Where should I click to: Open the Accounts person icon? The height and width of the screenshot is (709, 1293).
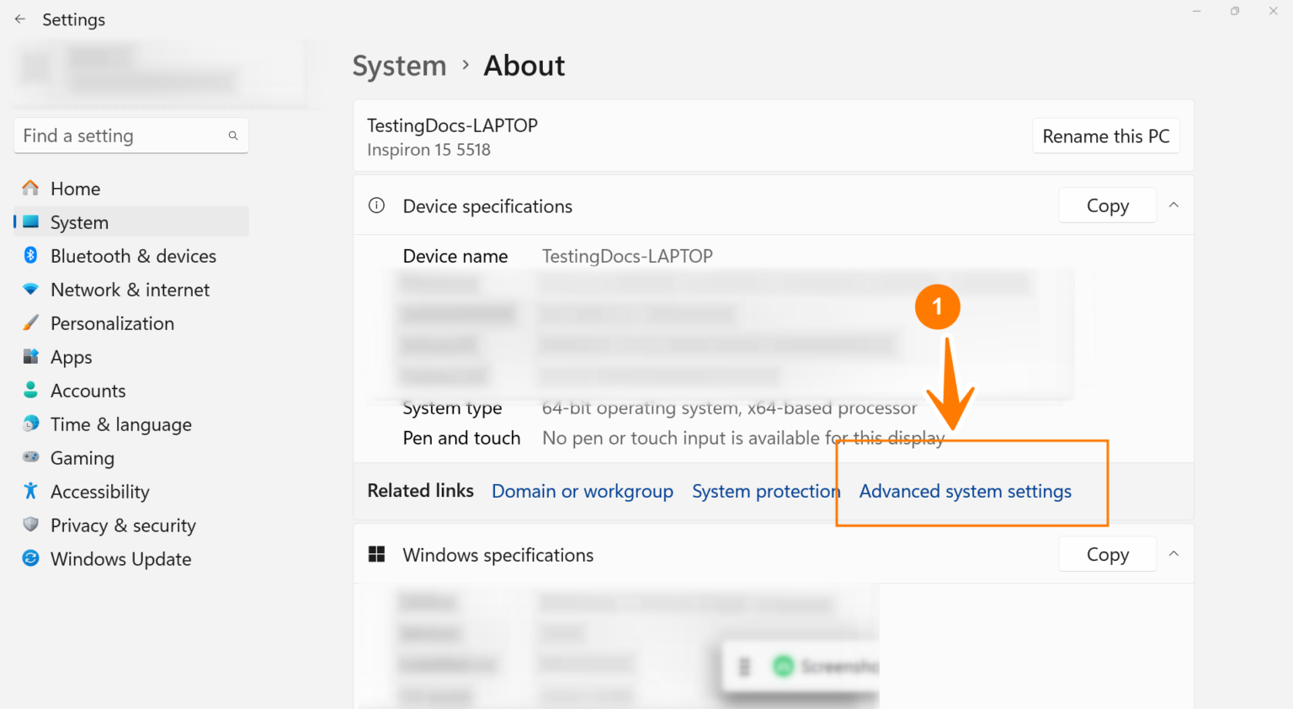pyautogui.click(x=30, y=390)
